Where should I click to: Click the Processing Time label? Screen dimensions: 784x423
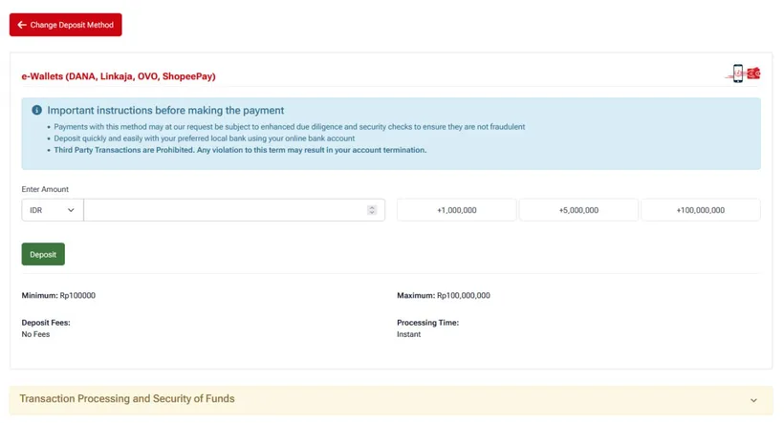coord(428,323)
